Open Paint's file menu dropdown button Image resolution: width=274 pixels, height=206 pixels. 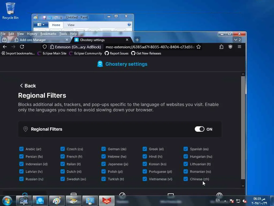tap(41, 25)
